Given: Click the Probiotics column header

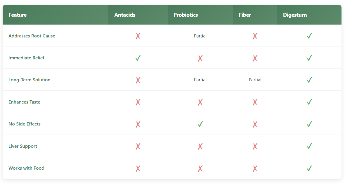Looking at the screenshot, I should click(x=185, y=15).
